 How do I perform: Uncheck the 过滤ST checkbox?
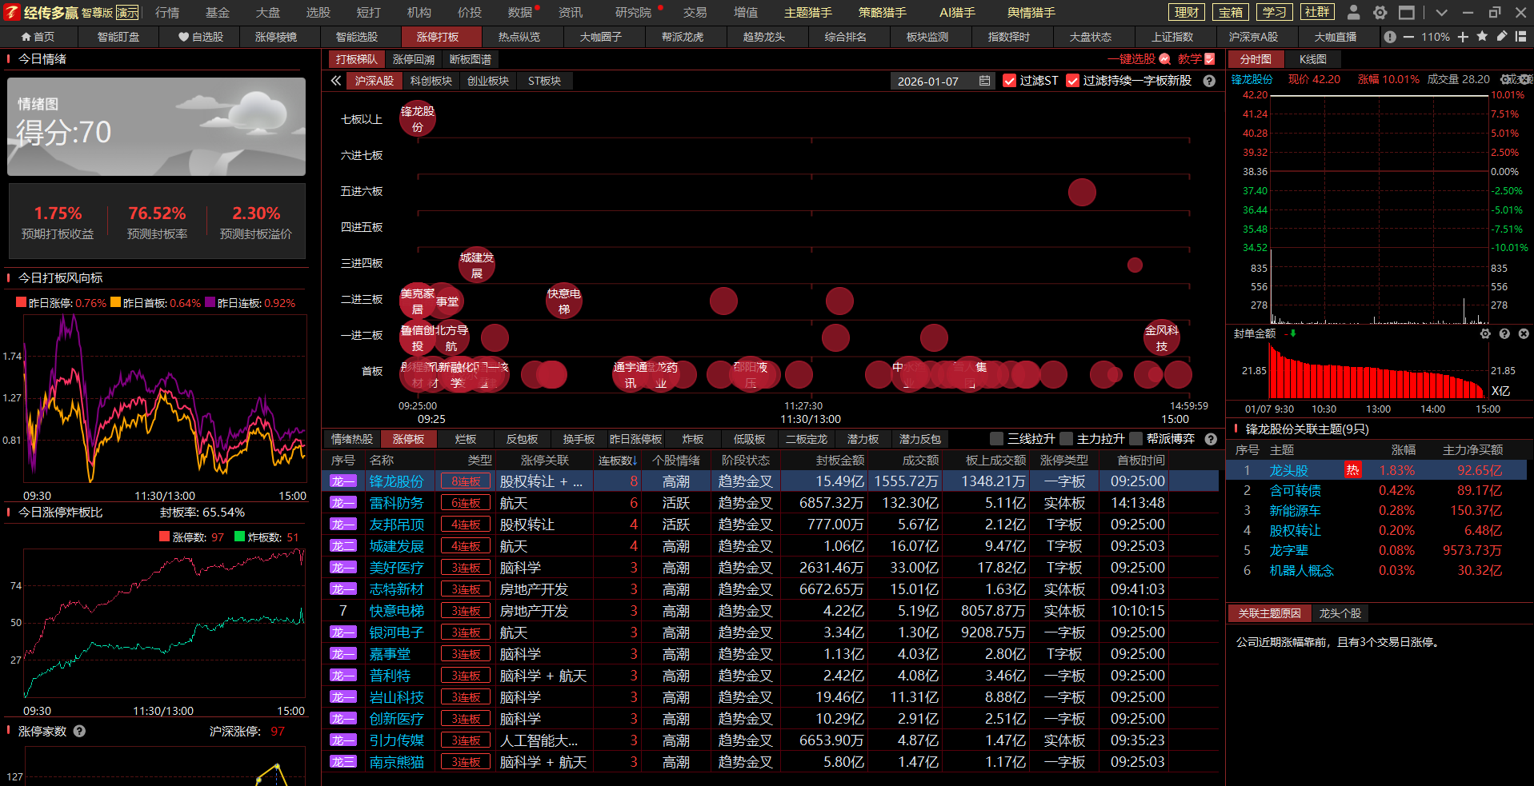point(1009,81)
